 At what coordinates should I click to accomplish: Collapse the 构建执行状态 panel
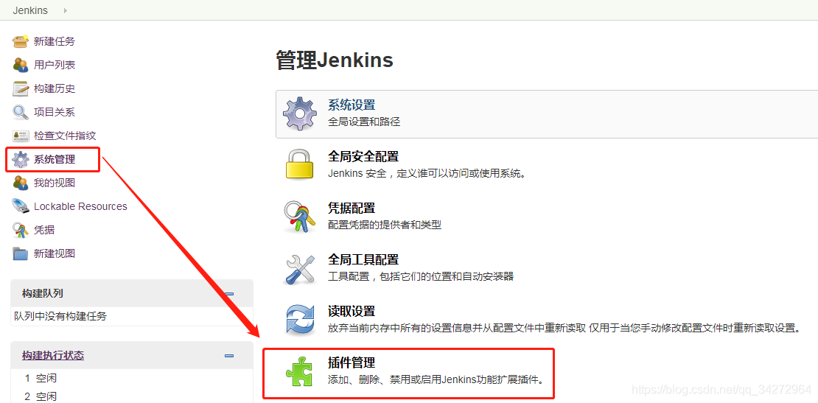click(229, 356)
